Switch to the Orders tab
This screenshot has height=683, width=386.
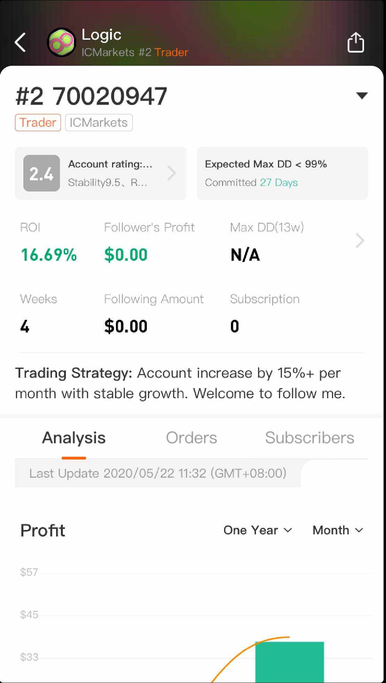point(191,438)
